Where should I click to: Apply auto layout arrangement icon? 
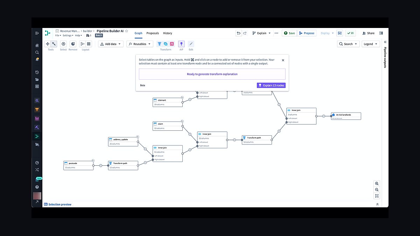[82, 44]
